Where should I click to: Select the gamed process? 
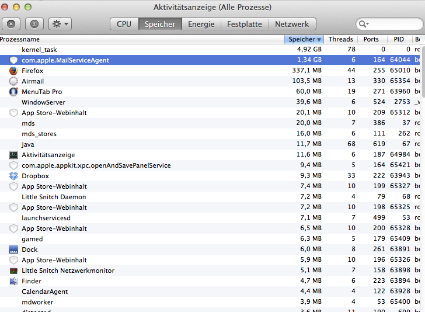point(210,239)
